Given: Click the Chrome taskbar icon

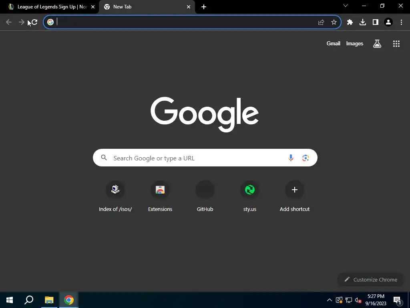Looking at the screenshot, I should pos(69,300).
